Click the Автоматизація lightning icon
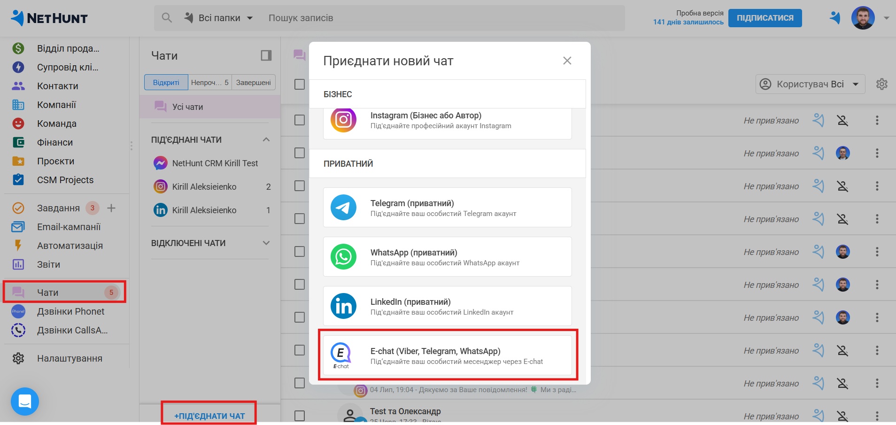Image resolution: width=896 pixels, height=425 pixels. 18,246
